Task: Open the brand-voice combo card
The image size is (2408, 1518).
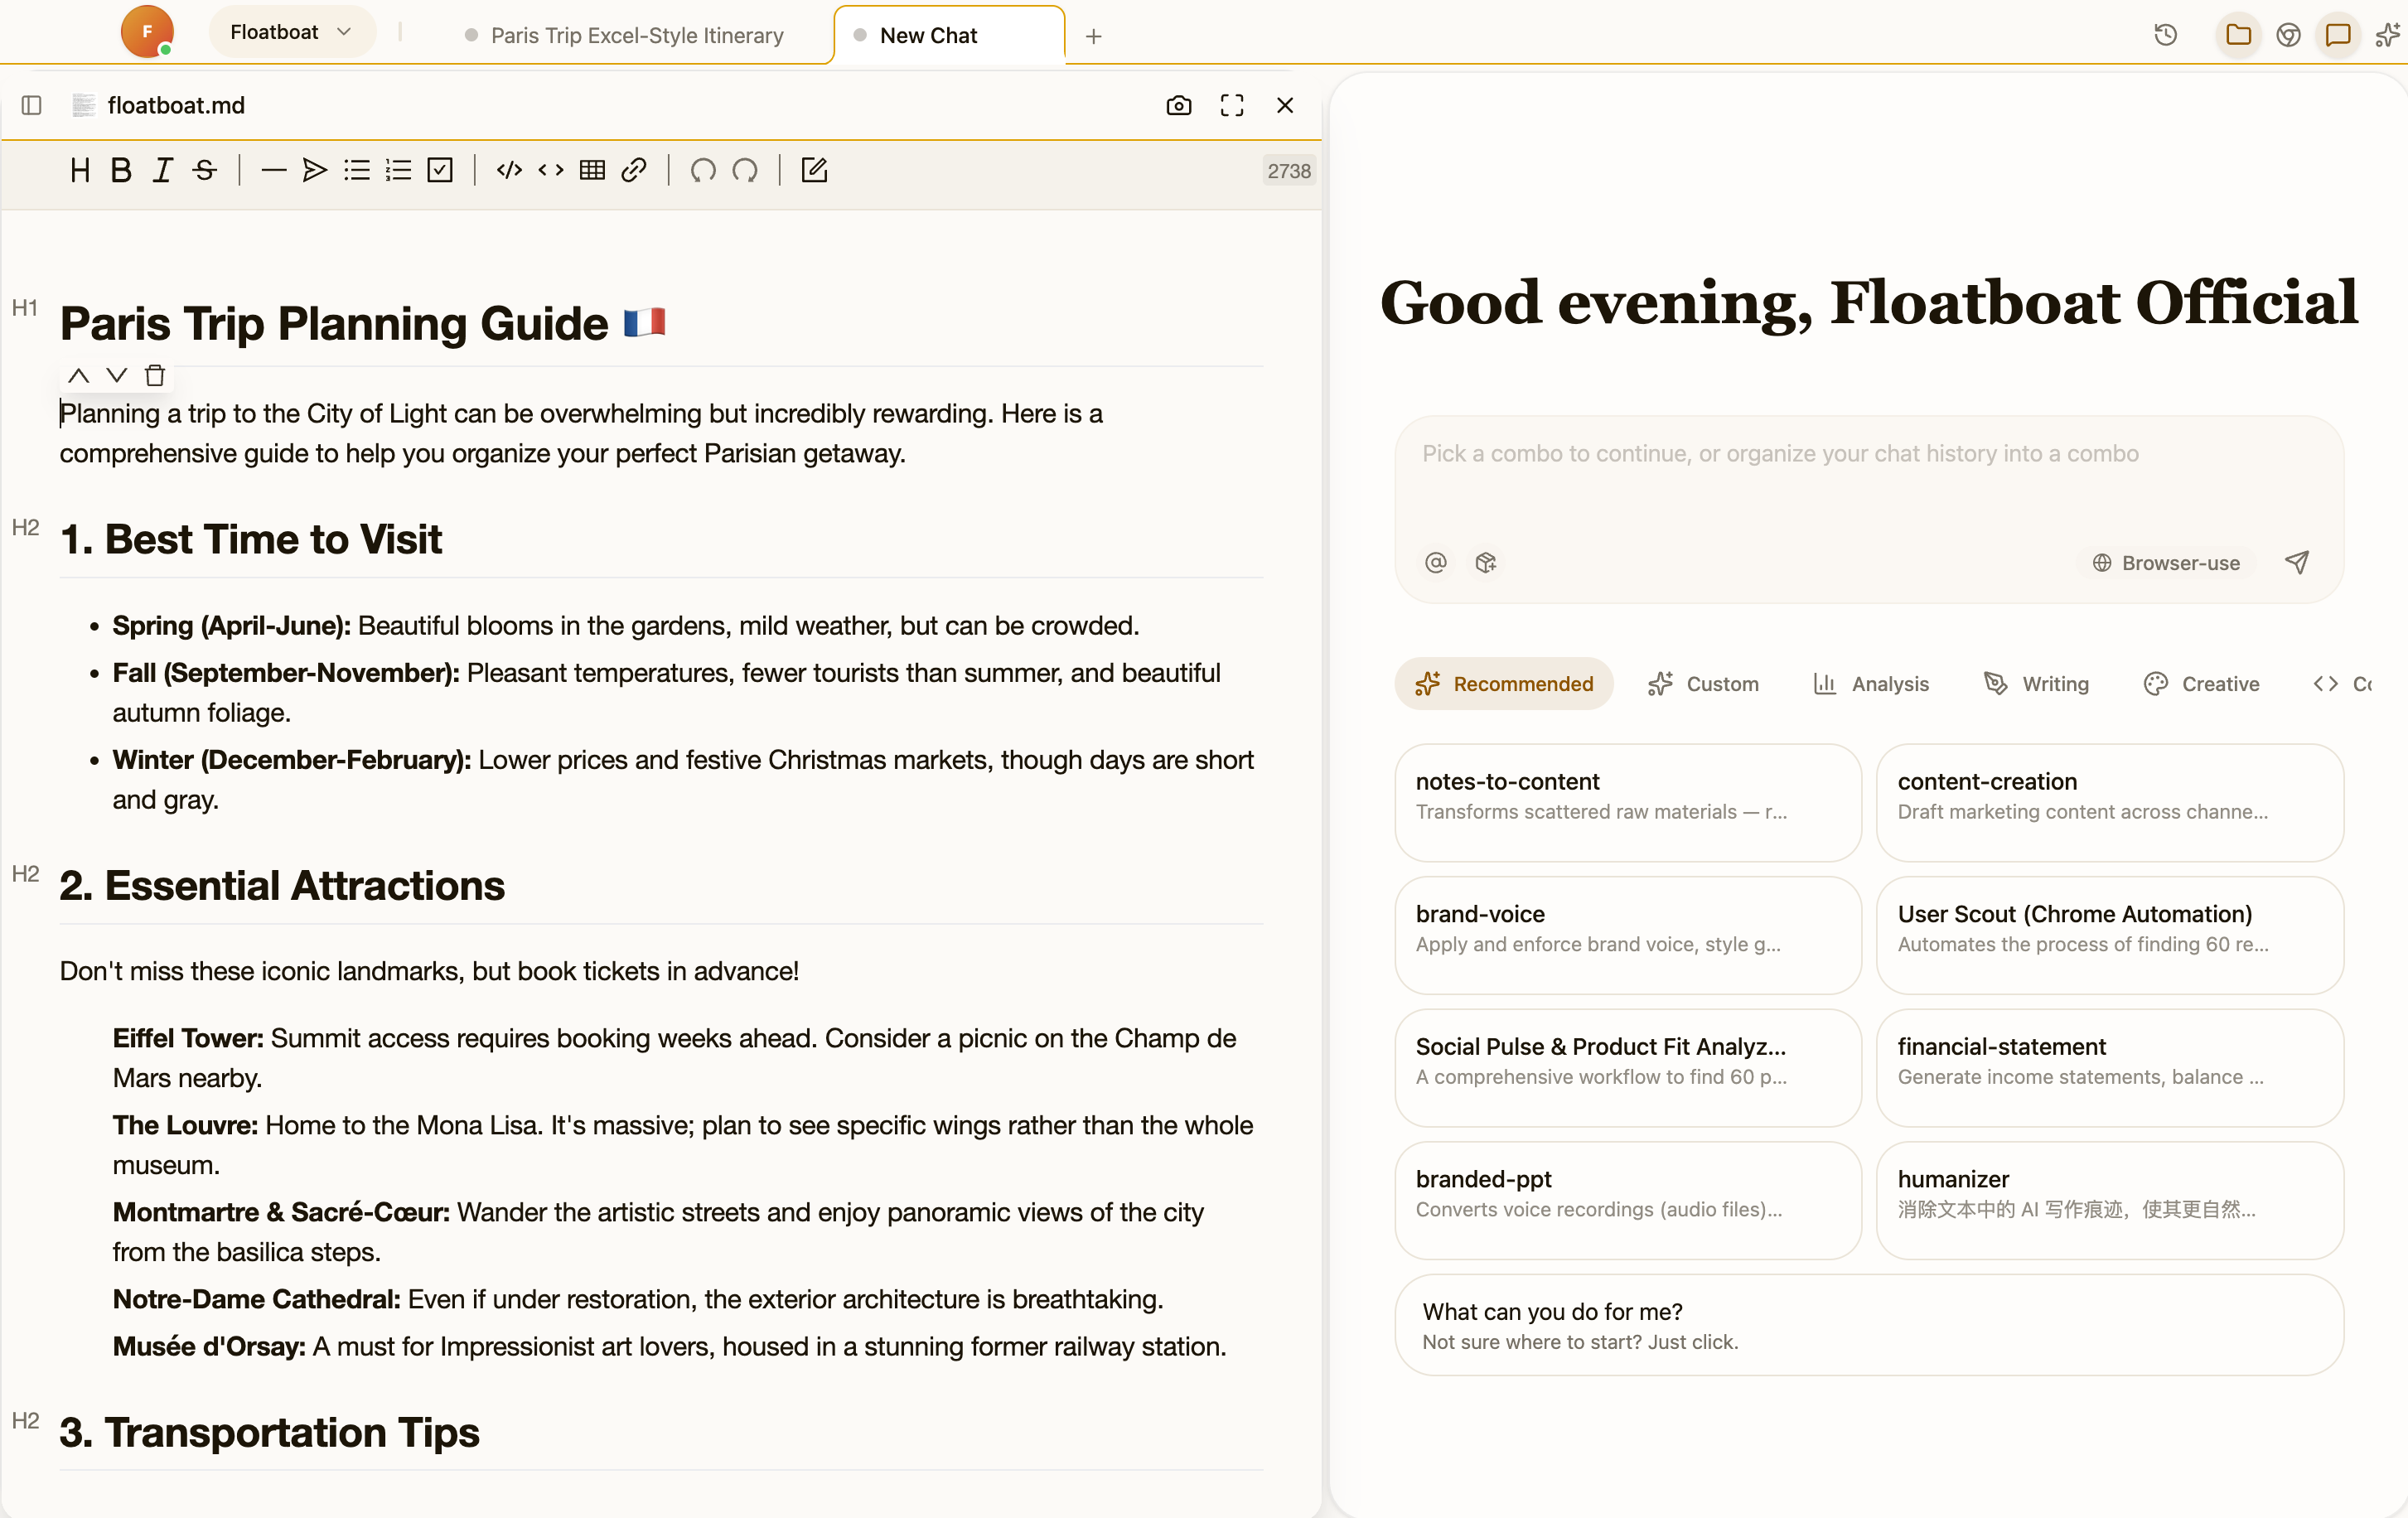Action: pos(1628,935)
